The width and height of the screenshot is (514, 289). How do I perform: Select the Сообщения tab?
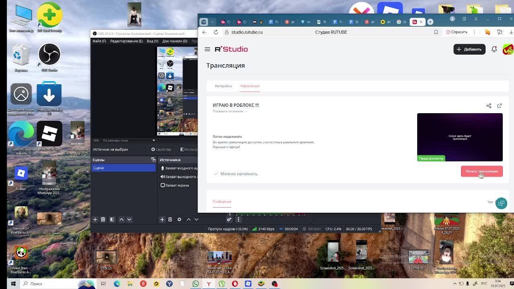point(222,201)
